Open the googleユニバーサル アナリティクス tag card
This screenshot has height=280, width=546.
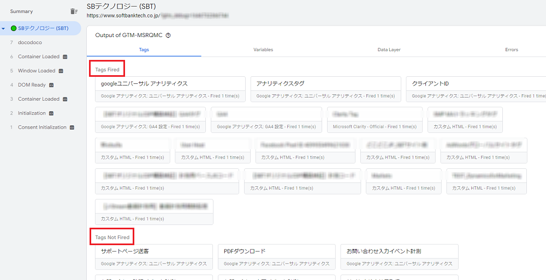tap(170, 89)
